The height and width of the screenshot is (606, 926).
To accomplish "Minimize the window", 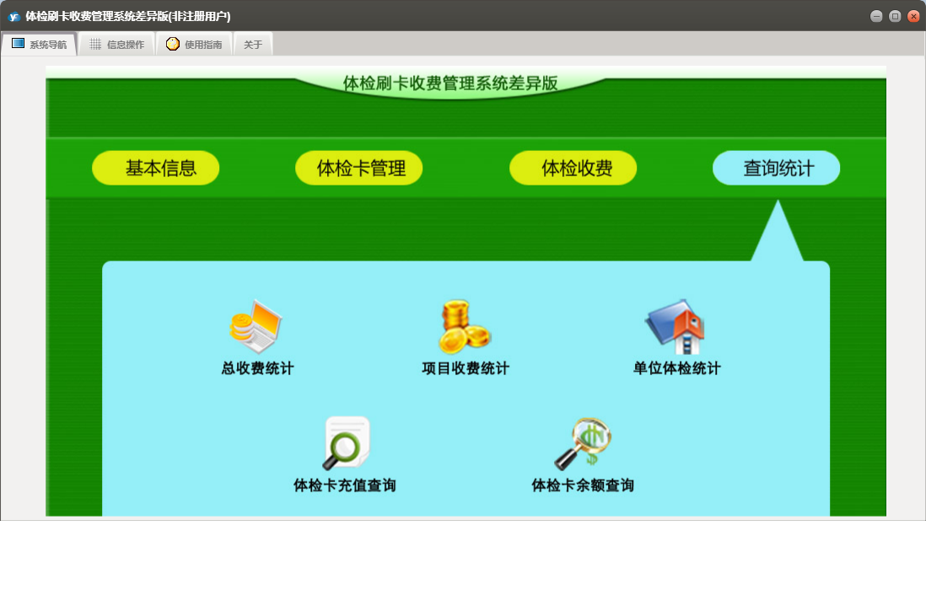I will [x=876, y=17].
